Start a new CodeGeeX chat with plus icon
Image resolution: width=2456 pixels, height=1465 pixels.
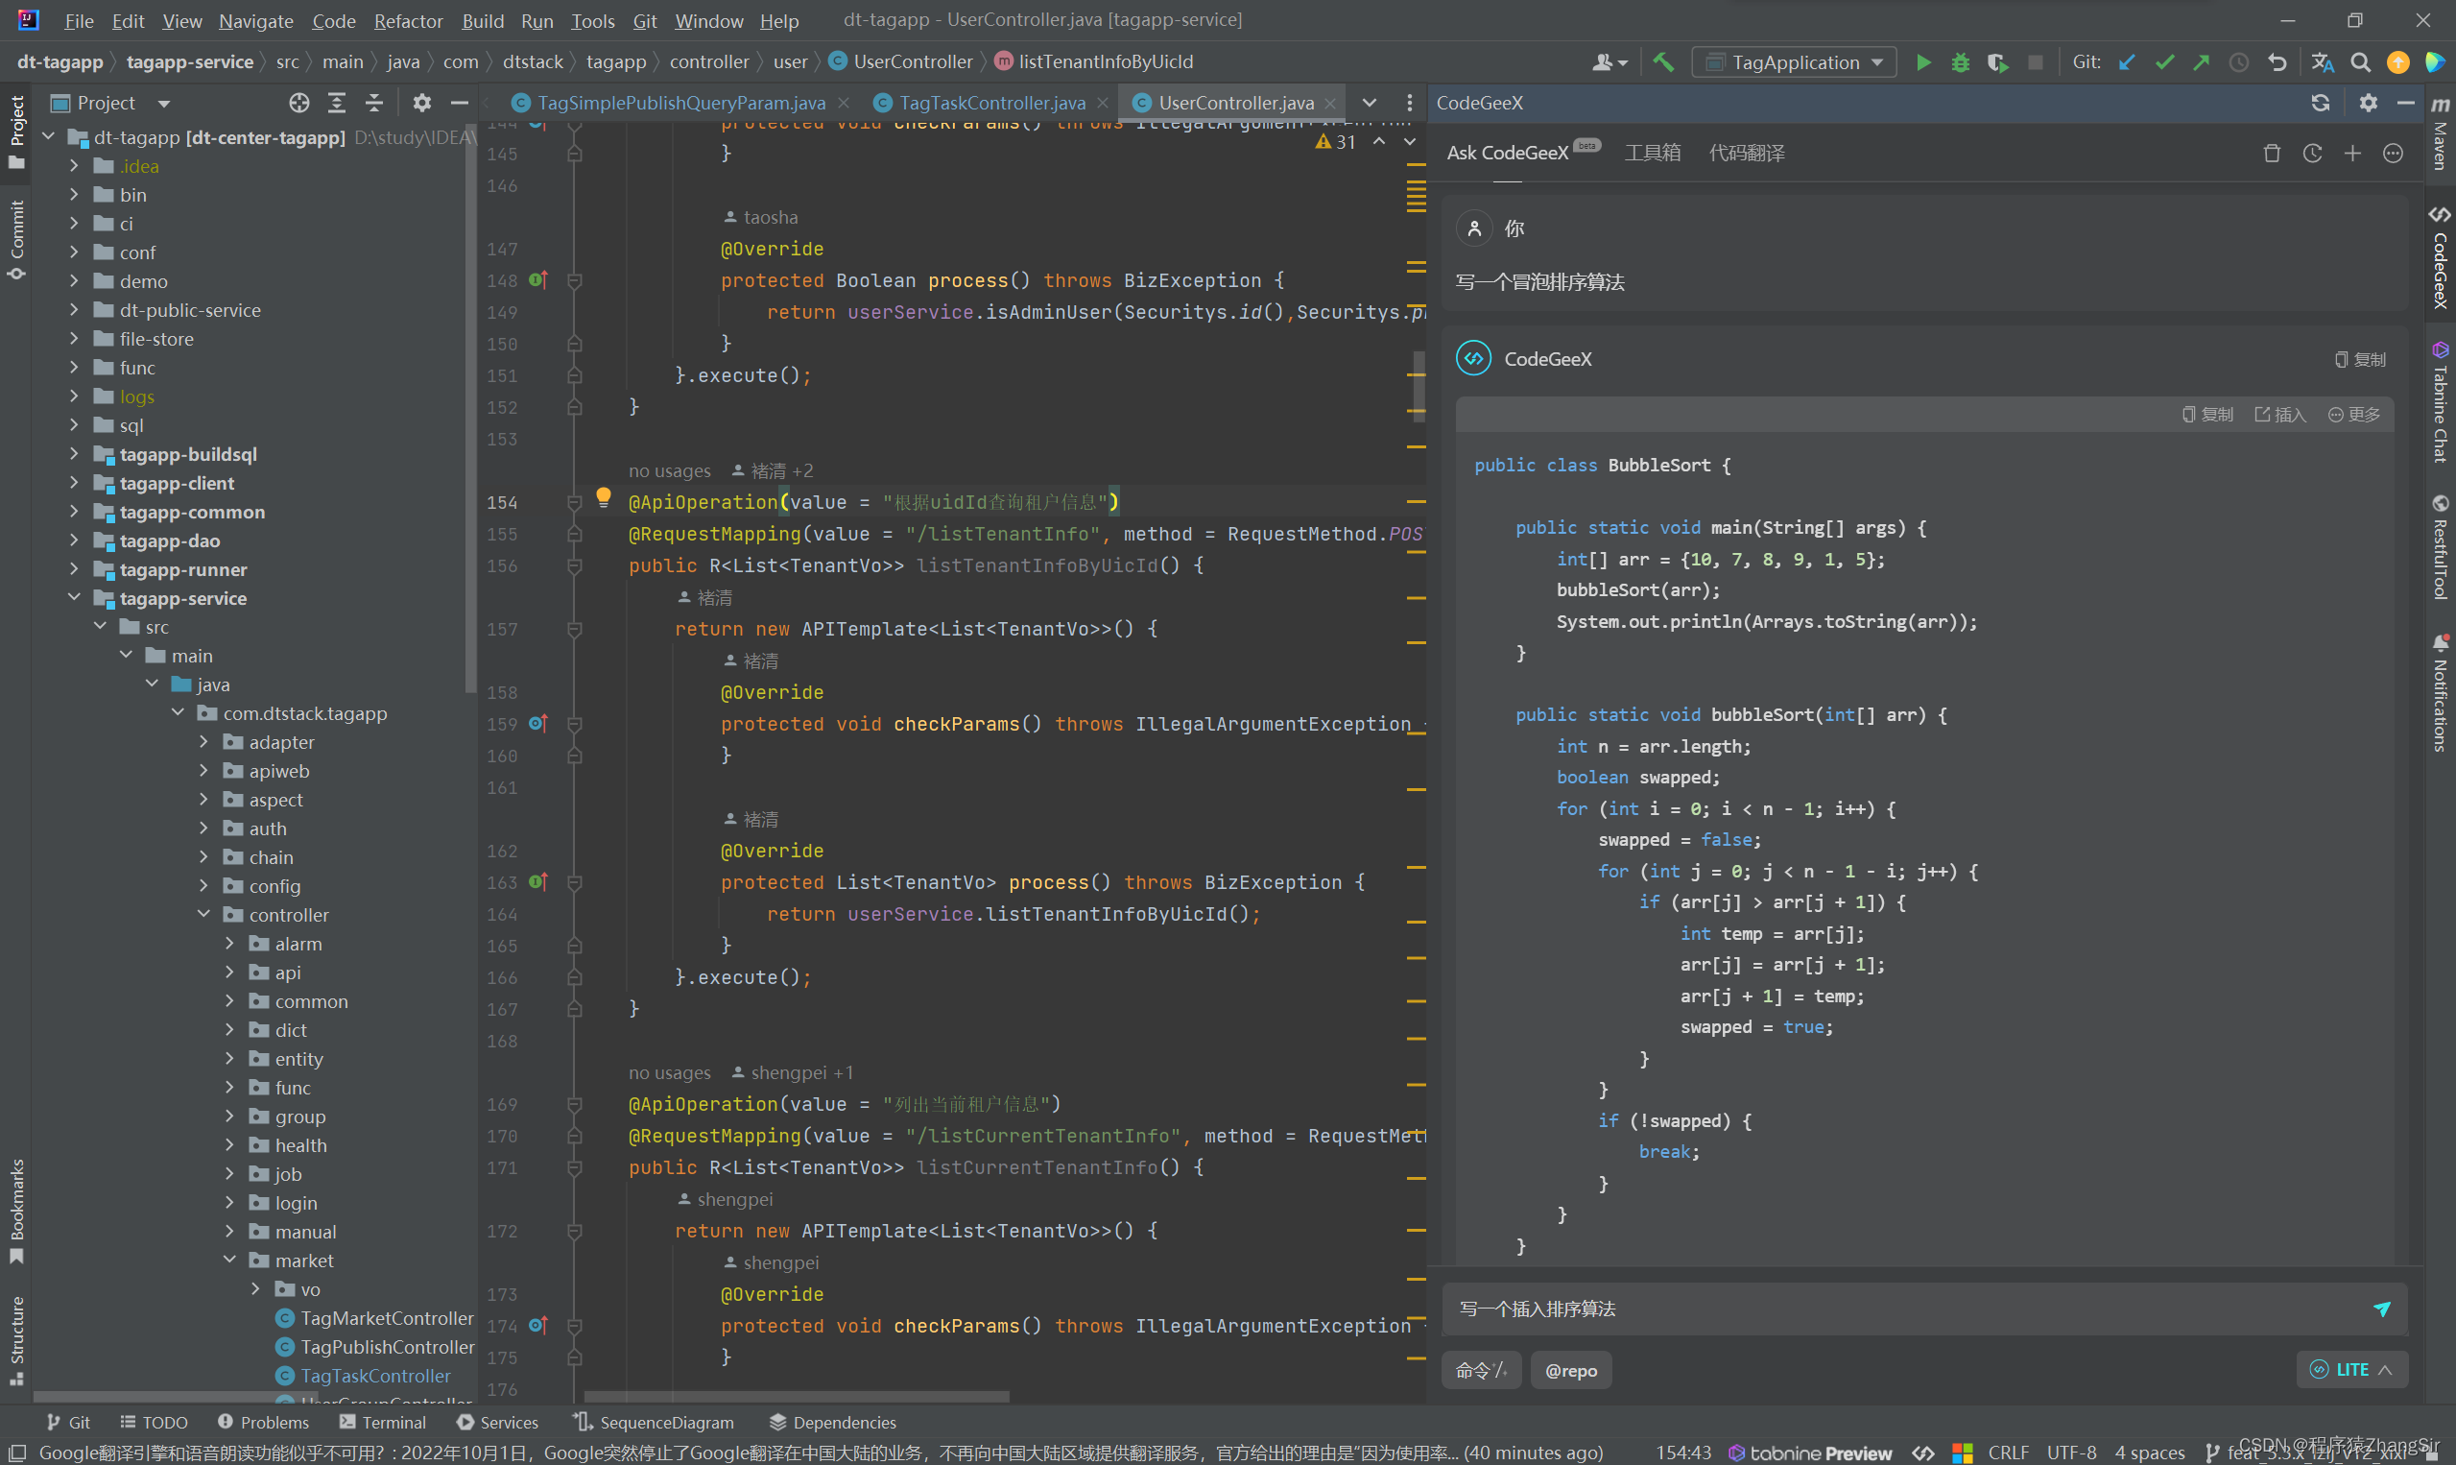(x=2352, y=153)
